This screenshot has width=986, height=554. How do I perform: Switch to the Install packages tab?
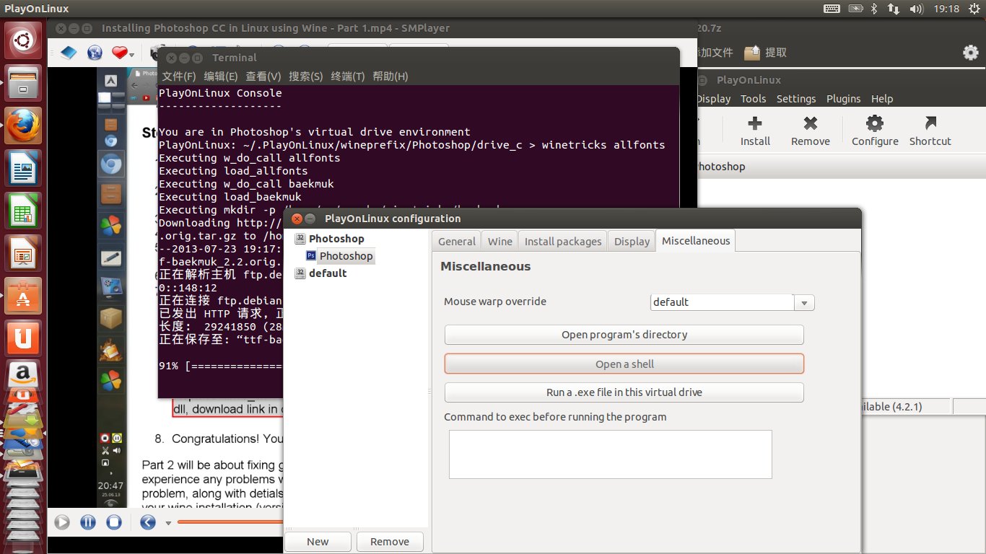coord(563,242)
